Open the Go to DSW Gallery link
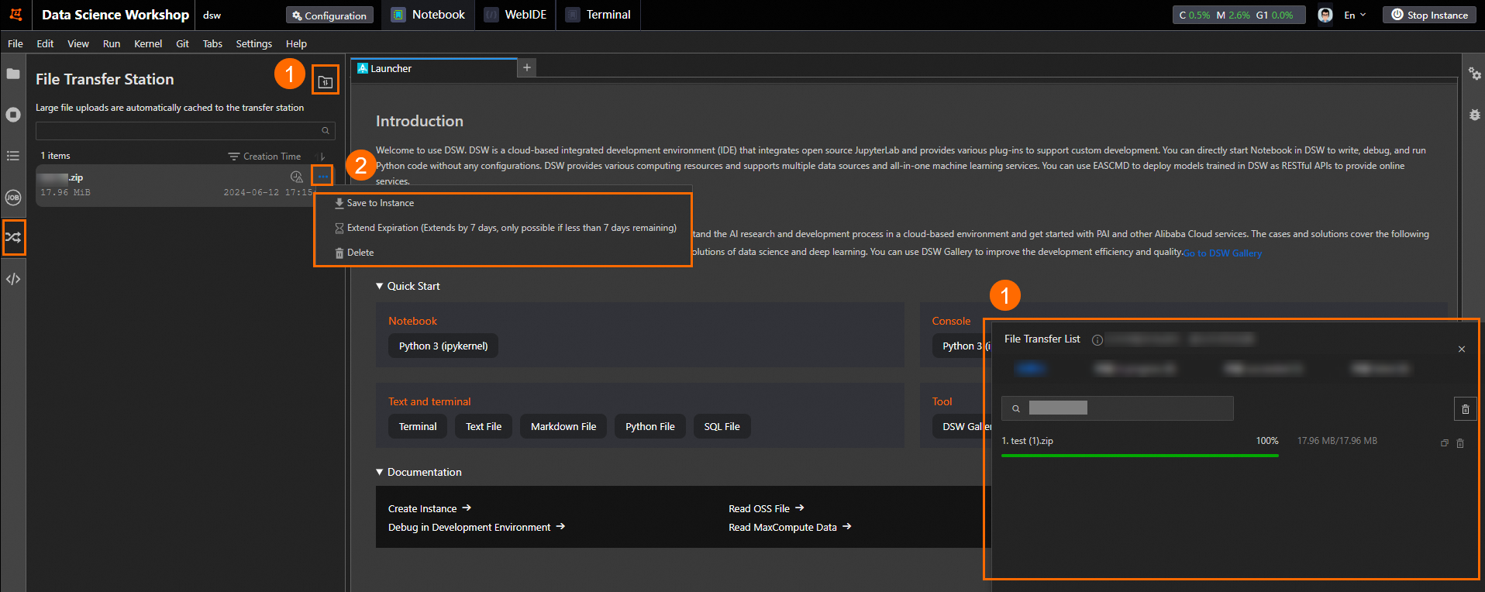Screen dimensions: 1485x592 tap(1222, 253)
